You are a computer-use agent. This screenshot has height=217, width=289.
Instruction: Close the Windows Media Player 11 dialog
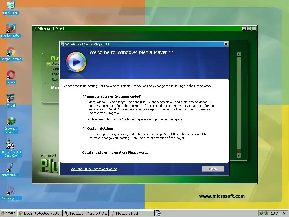(x=226, y=44)
